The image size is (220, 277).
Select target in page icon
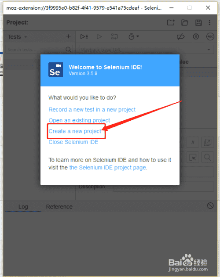tap(193, 157)
